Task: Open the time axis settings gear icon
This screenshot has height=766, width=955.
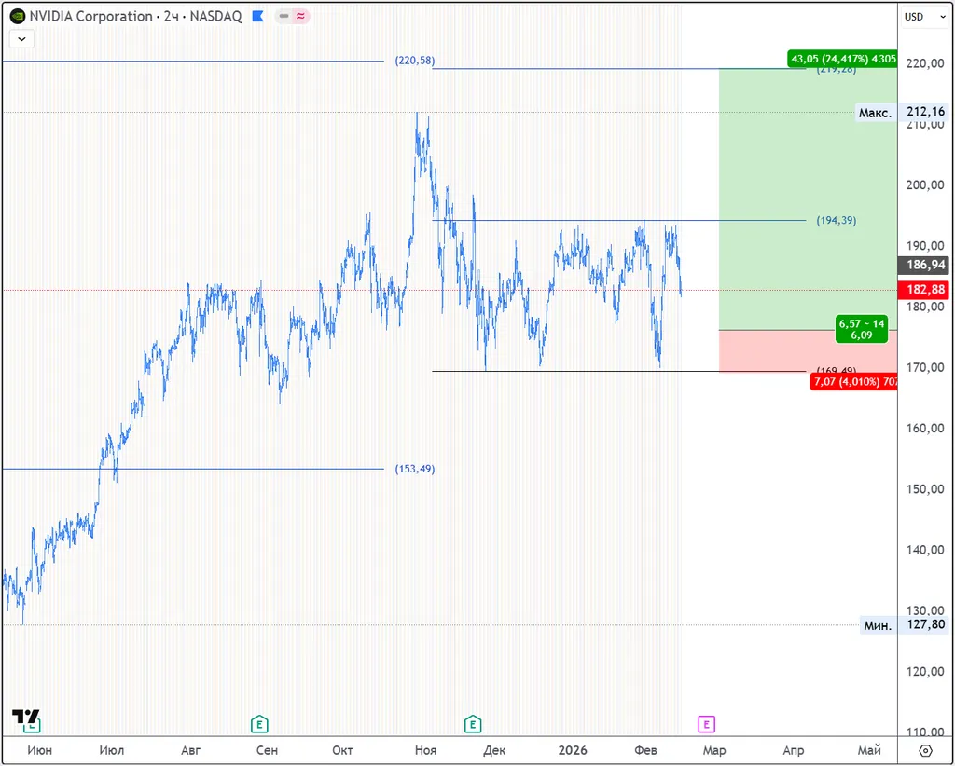Action: pos(925,750)
